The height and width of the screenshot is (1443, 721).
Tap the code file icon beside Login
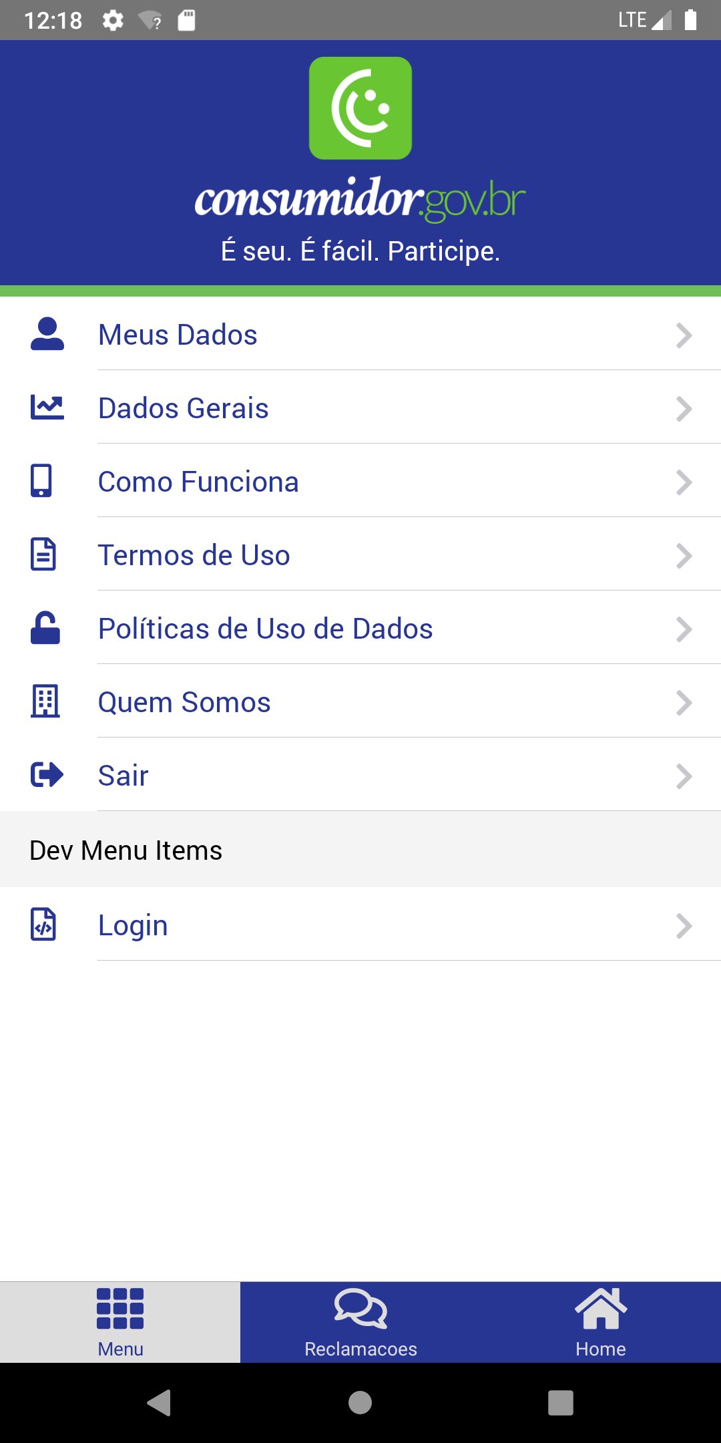[43, 925]
